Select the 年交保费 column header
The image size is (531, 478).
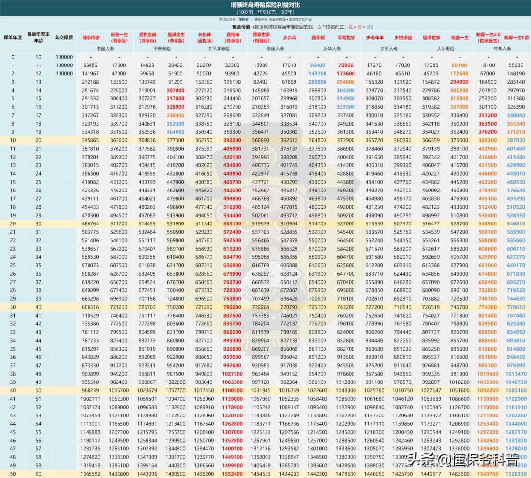coord(63,37)
